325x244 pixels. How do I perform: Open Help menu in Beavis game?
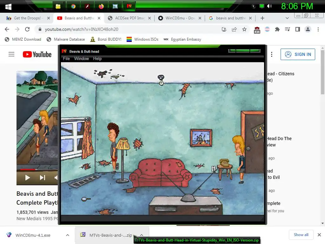pos(97,59)
